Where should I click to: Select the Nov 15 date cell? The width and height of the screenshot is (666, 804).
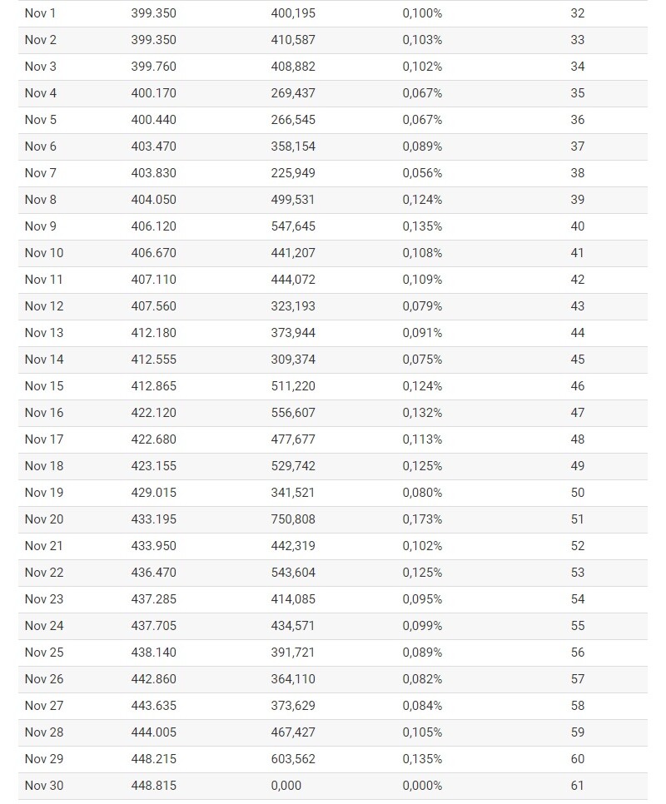pyautogui.click(x=44, y=387)
